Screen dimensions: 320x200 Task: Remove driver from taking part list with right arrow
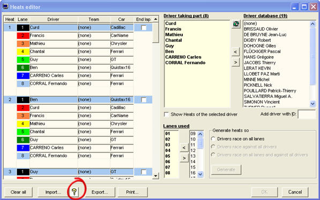click(235, 62)
